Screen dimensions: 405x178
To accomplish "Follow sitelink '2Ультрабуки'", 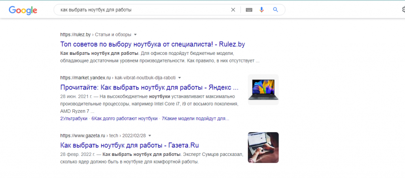I will point(74,119).
